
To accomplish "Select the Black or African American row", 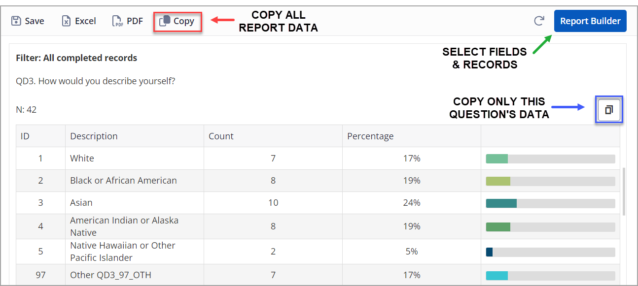I will pyautogui.click(x=318, y=181).
